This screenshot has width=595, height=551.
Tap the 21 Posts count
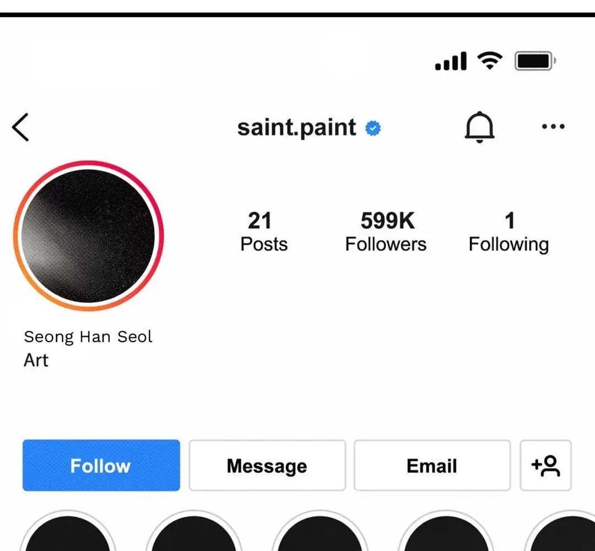click(x=263, y=232)
